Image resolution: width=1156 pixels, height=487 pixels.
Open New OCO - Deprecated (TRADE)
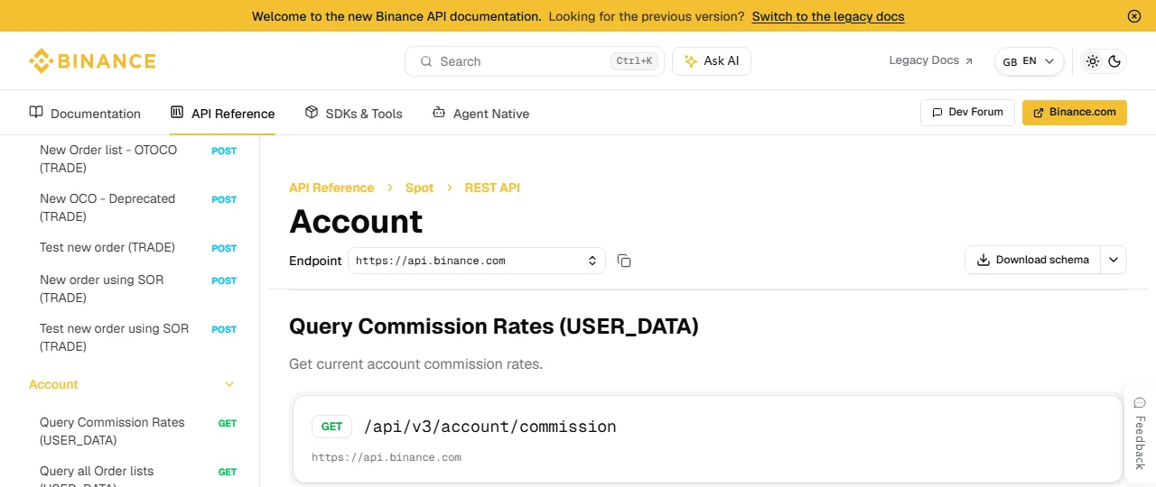[138, 207]
